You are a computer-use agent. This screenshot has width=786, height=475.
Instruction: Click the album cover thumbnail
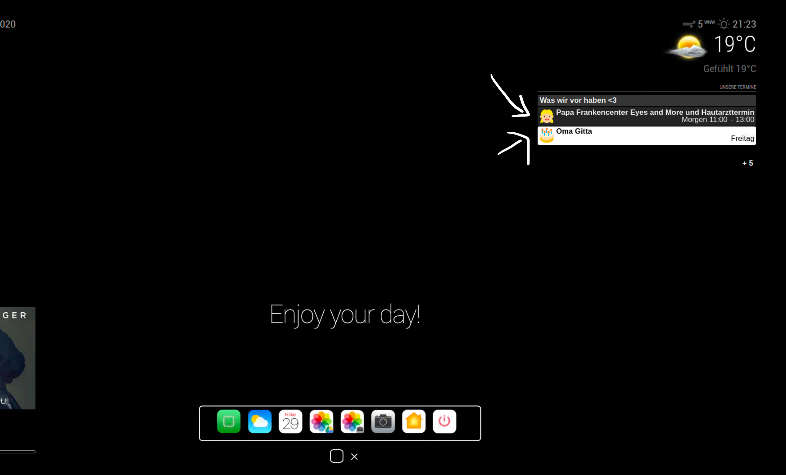point(18,357)
